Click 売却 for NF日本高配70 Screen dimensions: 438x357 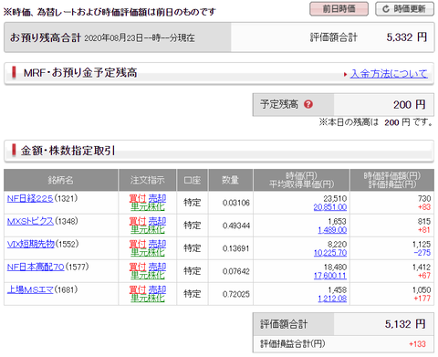(x=157, y=267)
